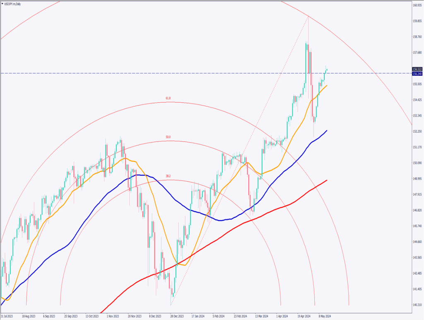The height and width of the screenshot is (320, 424).
Task: Select the 61.8 Fibonacci arc label
Action: tap(168, 98)
